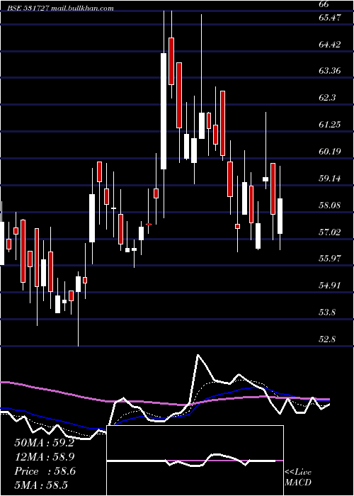Click the 54.91 price axis label

(330, 286)
